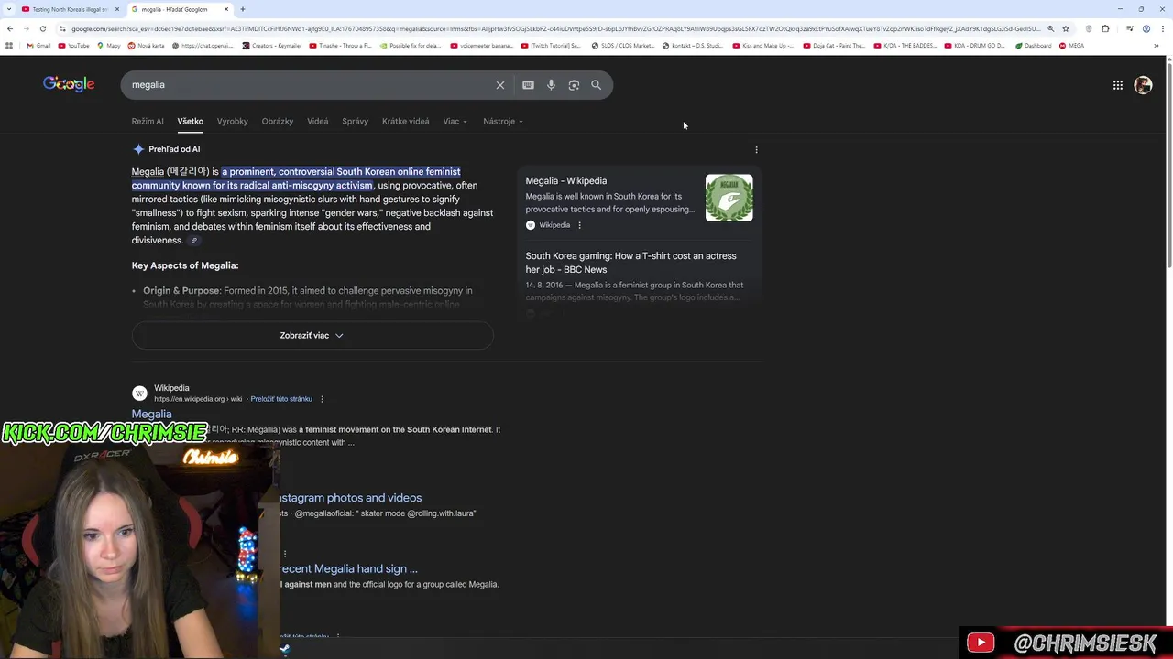The height and width of the screenshot is (659, 1173).
Task: Open more options beside Wikipedia source label
Action: [579, 225]
